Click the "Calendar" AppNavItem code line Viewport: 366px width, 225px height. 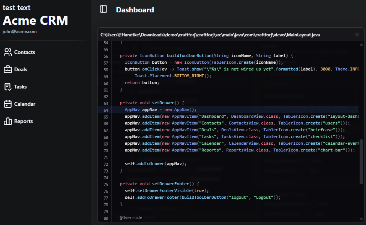click(x=241, y=143)
